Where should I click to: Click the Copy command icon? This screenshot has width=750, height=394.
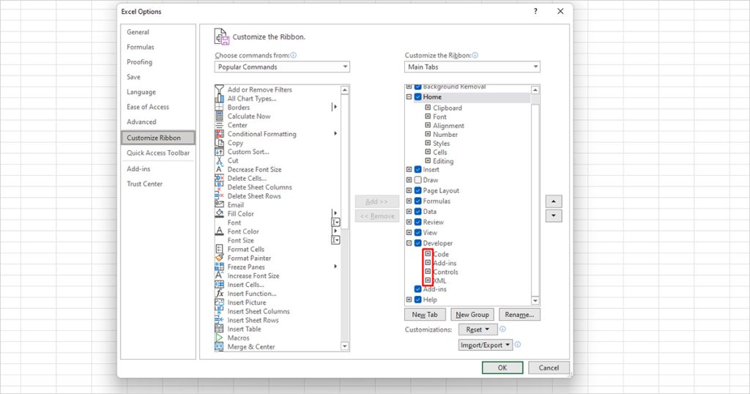pos(219,143)
